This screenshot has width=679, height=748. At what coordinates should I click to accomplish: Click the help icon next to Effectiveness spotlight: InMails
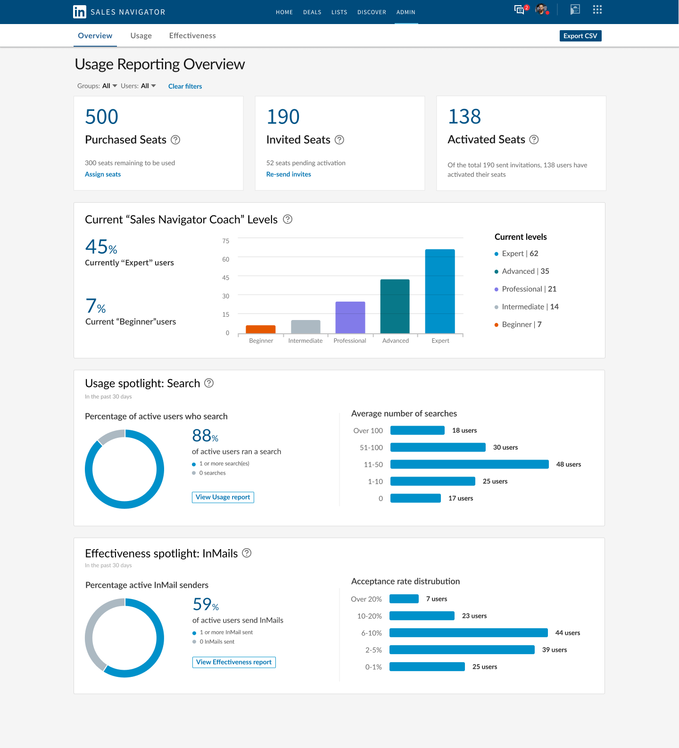pos(247,553)
